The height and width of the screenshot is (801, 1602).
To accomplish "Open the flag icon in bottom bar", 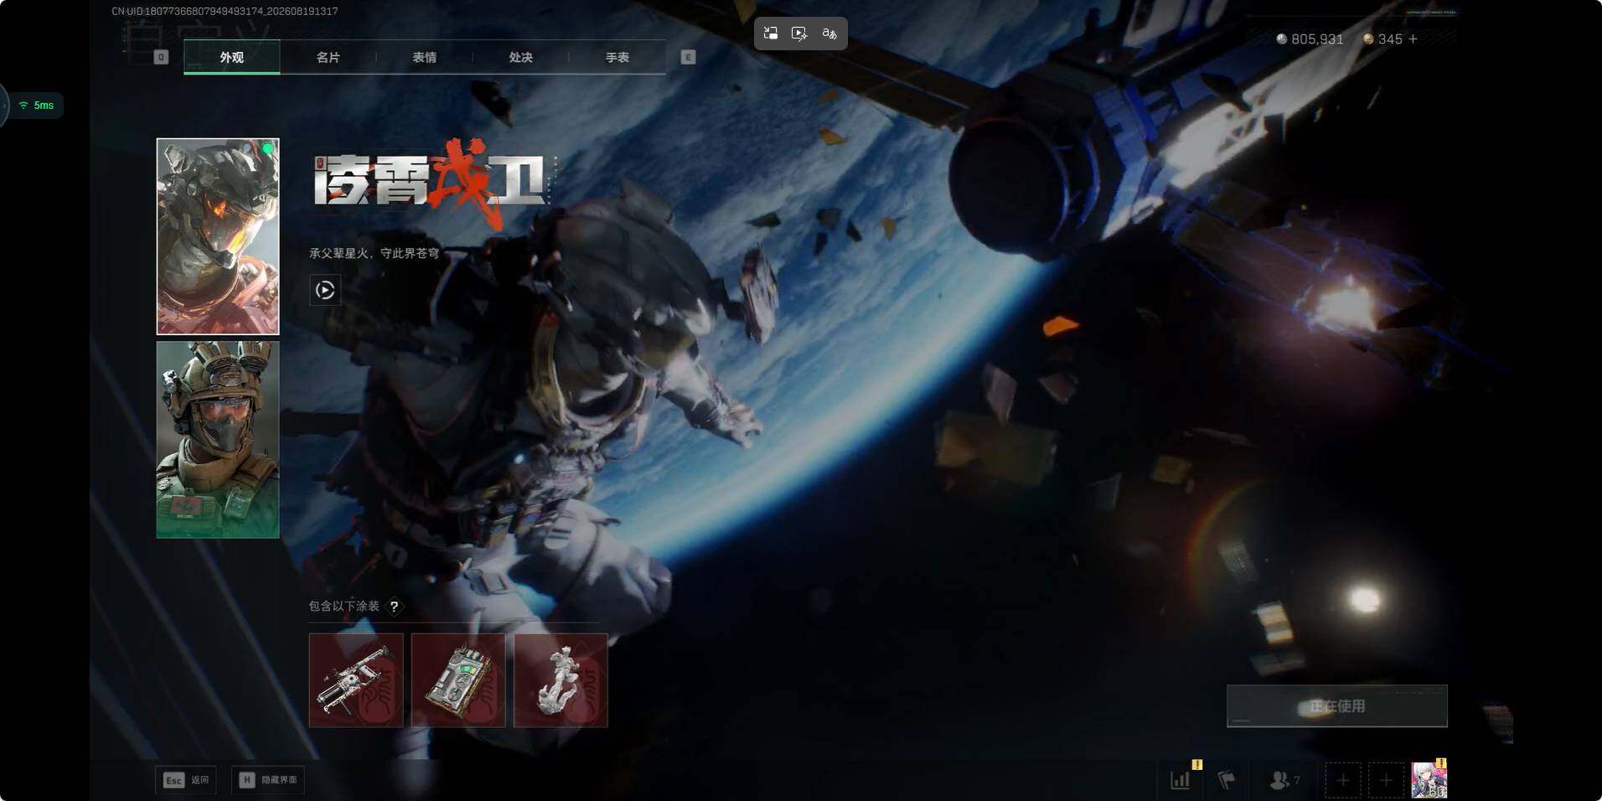I will 1226,780.
